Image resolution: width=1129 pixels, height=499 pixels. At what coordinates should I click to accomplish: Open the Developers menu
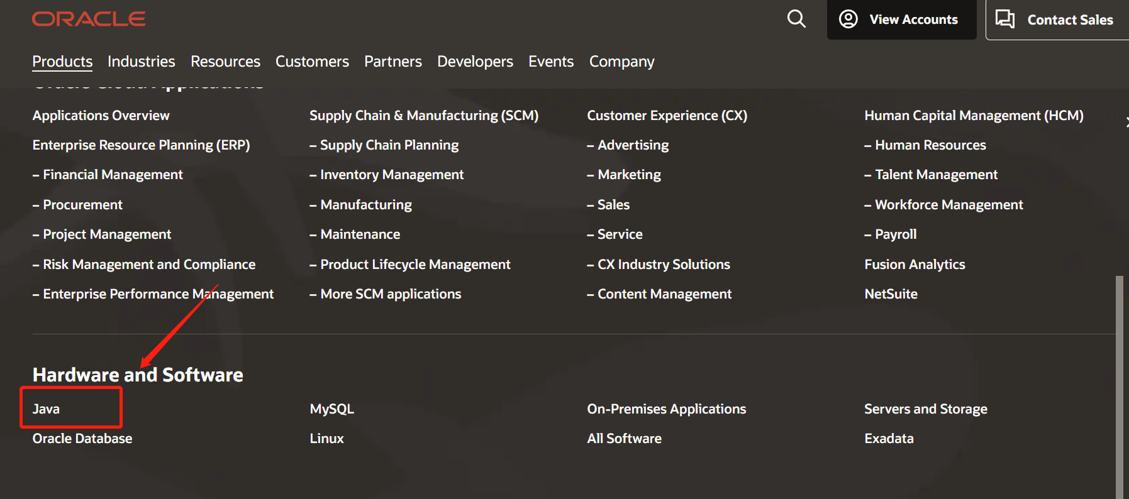475,62
